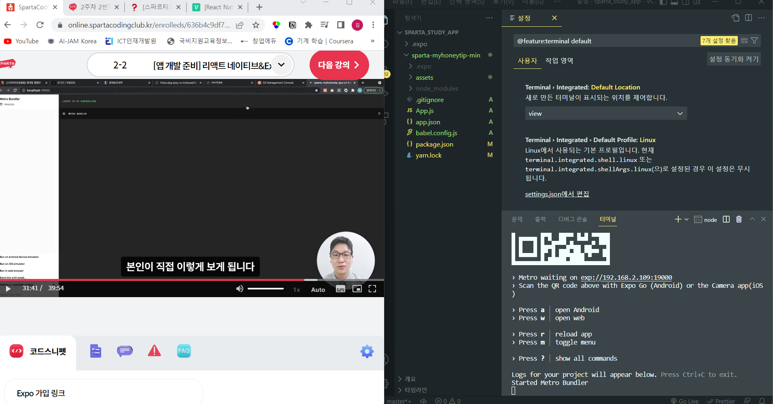The width and height of the screenshot is (773, 404).
Task: Bookmark this page with the star icon
Action: click(256, 25)
